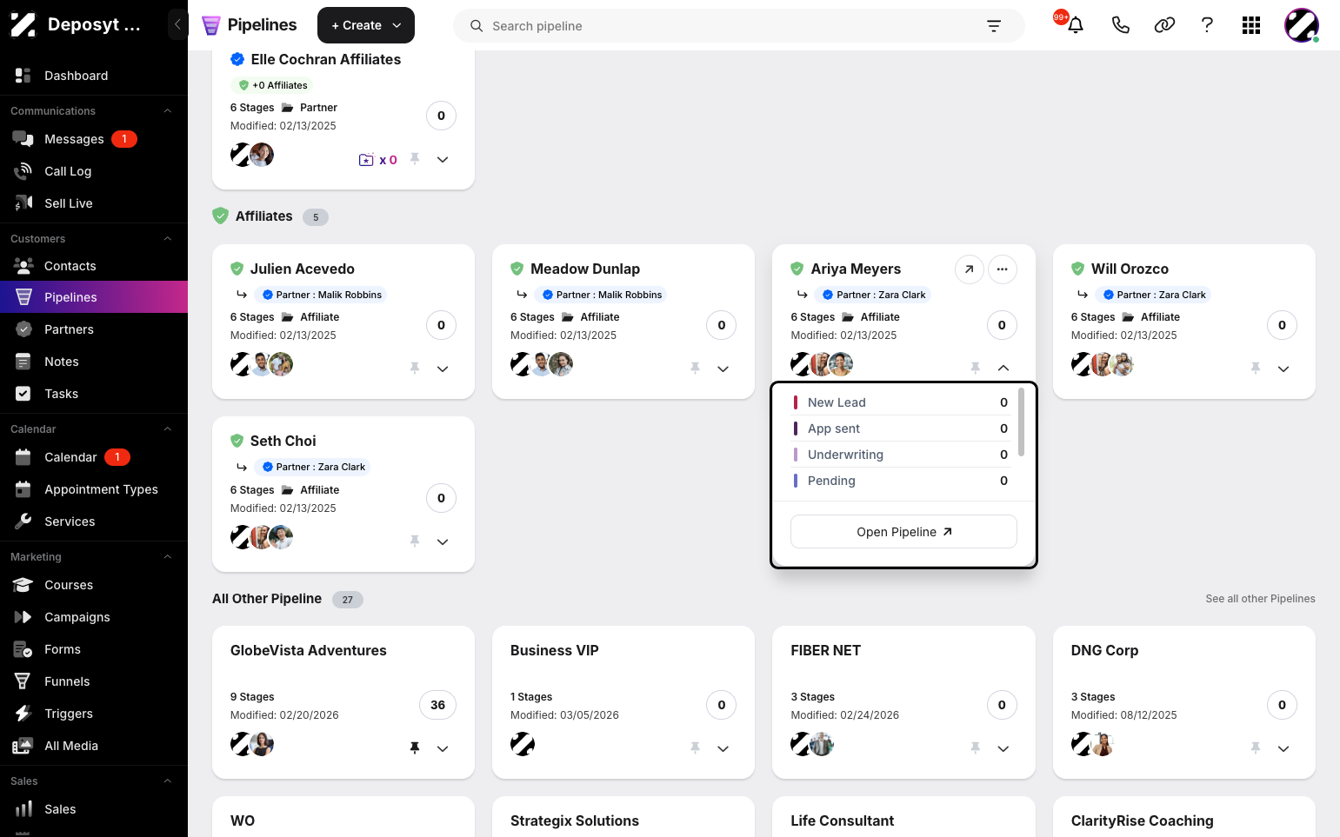Screen dimensions: 1340x837
Task: Select the Underwriting stage row
Action: click(900, 455)
